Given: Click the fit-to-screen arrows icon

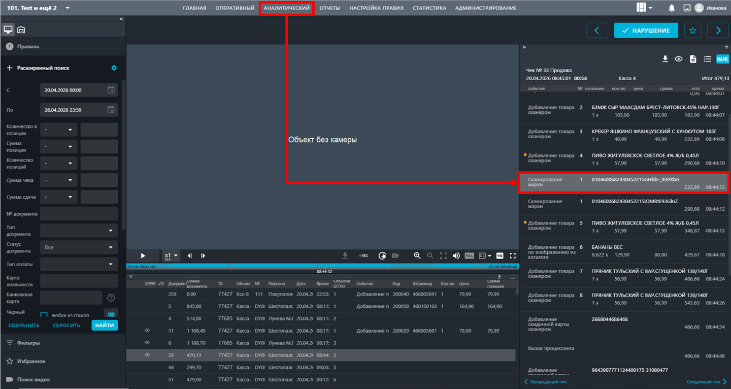Looking at the screenshot, I should pyautogui.click(x=443, y=255).
